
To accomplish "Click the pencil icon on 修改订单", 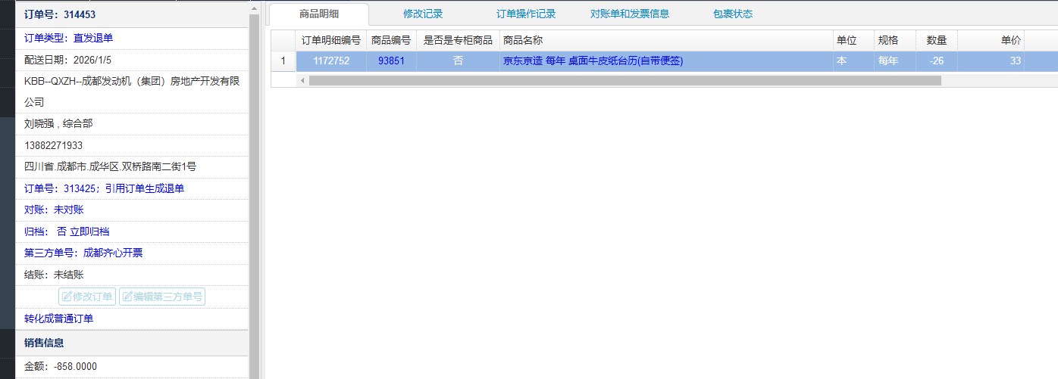I will coord(67,297).
